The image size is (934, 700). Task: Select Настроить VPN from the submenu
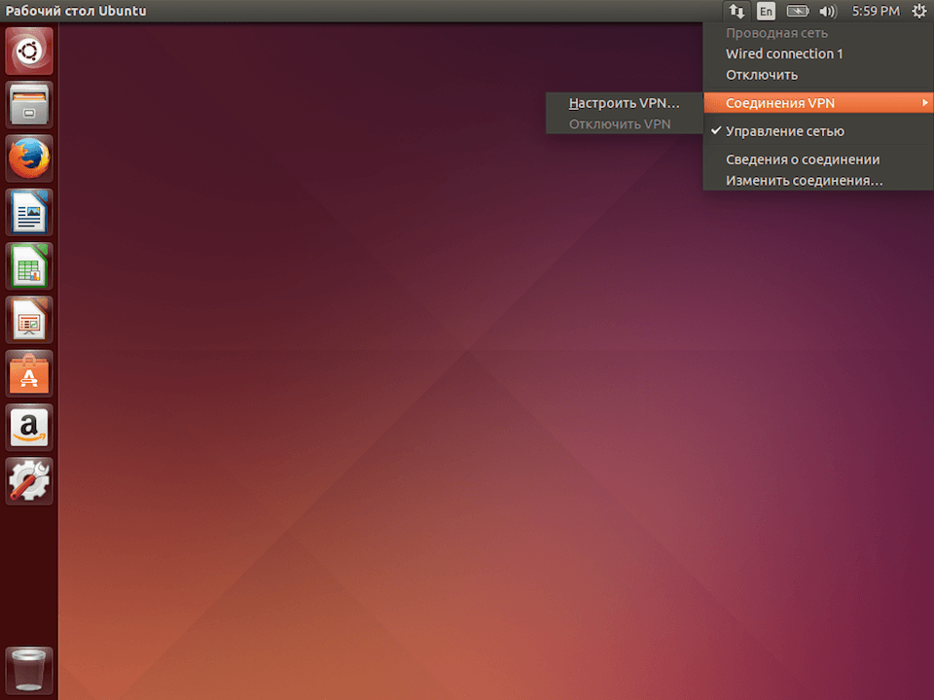pyautogui.click(x=624, y=102)
